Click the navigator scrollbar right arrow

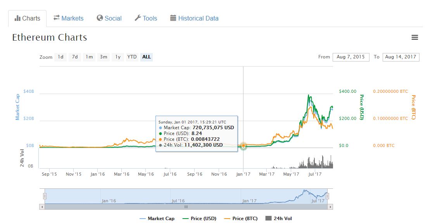tap(330, 207)
